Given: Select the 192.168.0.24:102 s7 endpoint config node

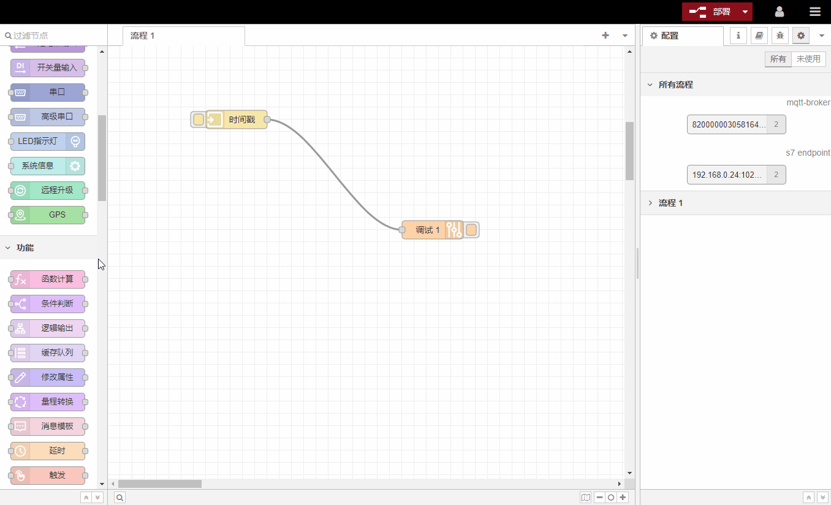Looking at the screenshot, I should click(727, 175).
